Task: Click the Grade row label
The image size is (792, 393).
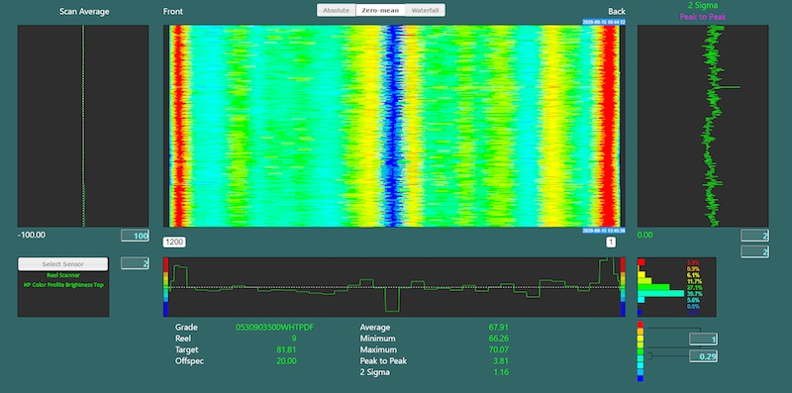Action: pyautogui.click(x=186, y=328)
